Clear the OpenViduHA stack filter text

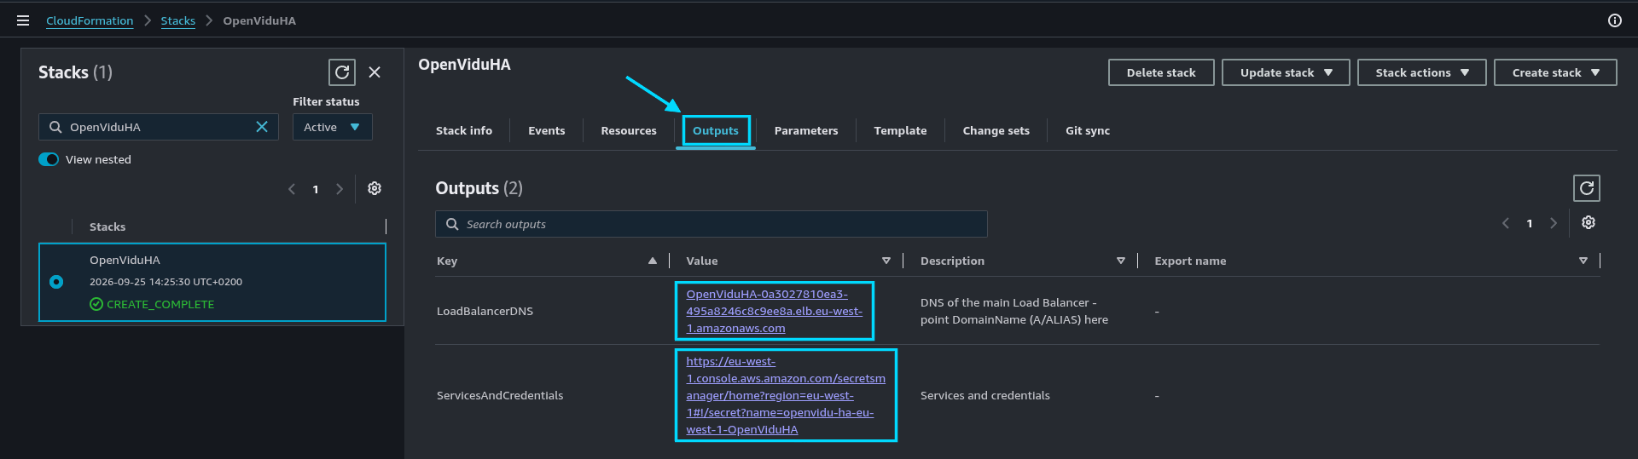(x=262, y=127)
